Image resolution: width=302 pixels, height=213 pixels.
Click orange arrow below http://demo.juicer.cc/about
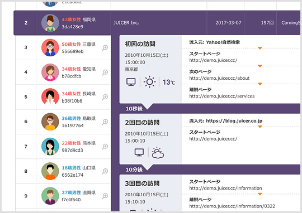point(260,84)
